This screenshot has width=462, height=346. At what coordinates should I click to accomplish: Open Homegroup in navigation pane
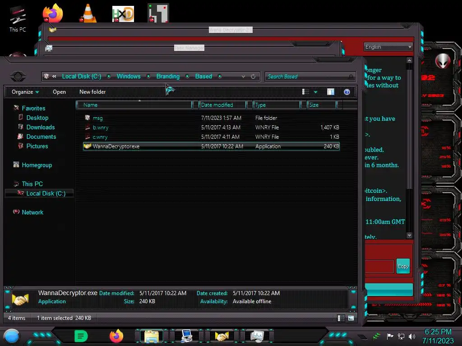click(37, 165)
